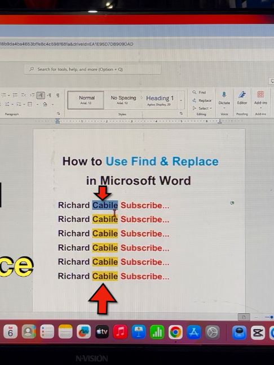Open Google Chrome from the Dock

click(x=176, y=332)
